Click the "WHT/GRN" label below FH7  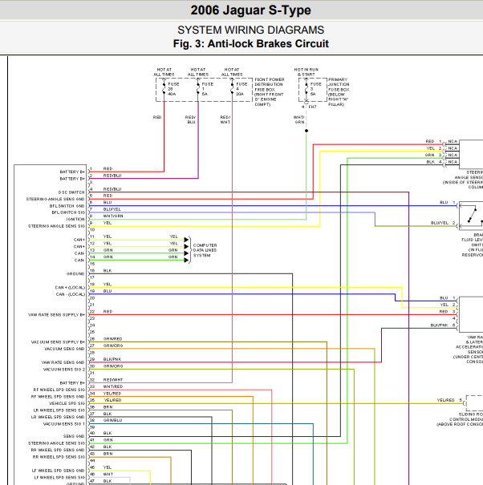tap(299, 119)
